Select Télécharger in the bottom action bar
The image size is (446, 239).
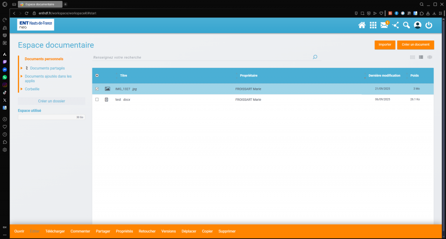pos(55,231)
